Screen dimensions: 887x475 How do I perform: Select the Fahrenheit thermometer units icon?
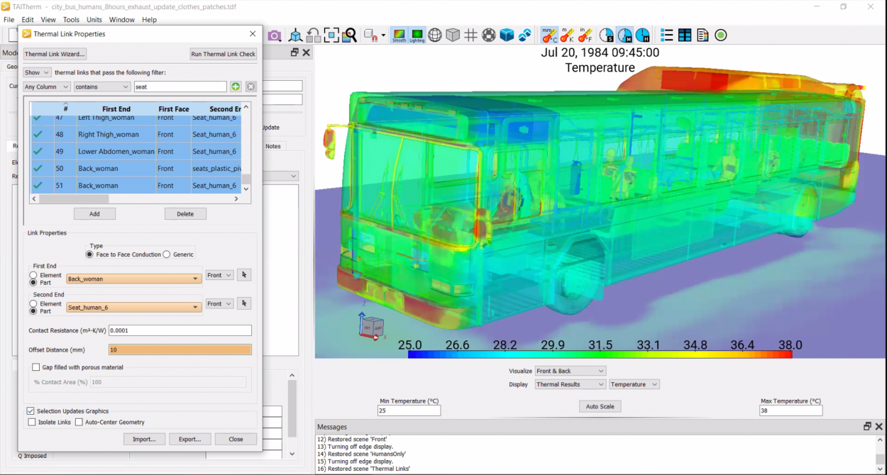(585, 35)
